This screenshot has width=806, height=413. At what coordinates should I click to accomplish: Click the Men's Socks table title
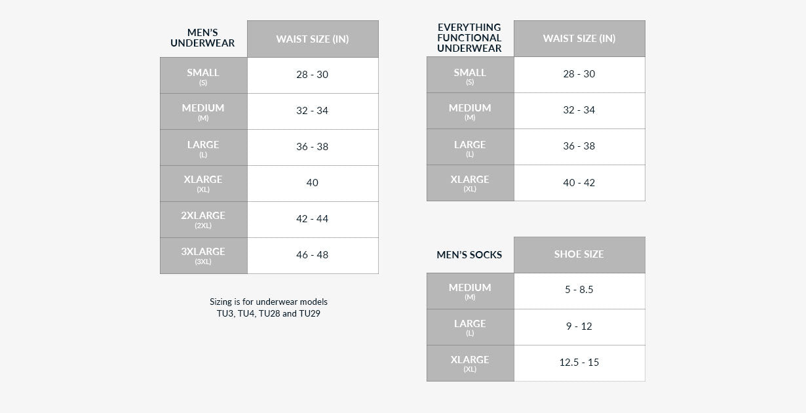[x=469, y=255]
